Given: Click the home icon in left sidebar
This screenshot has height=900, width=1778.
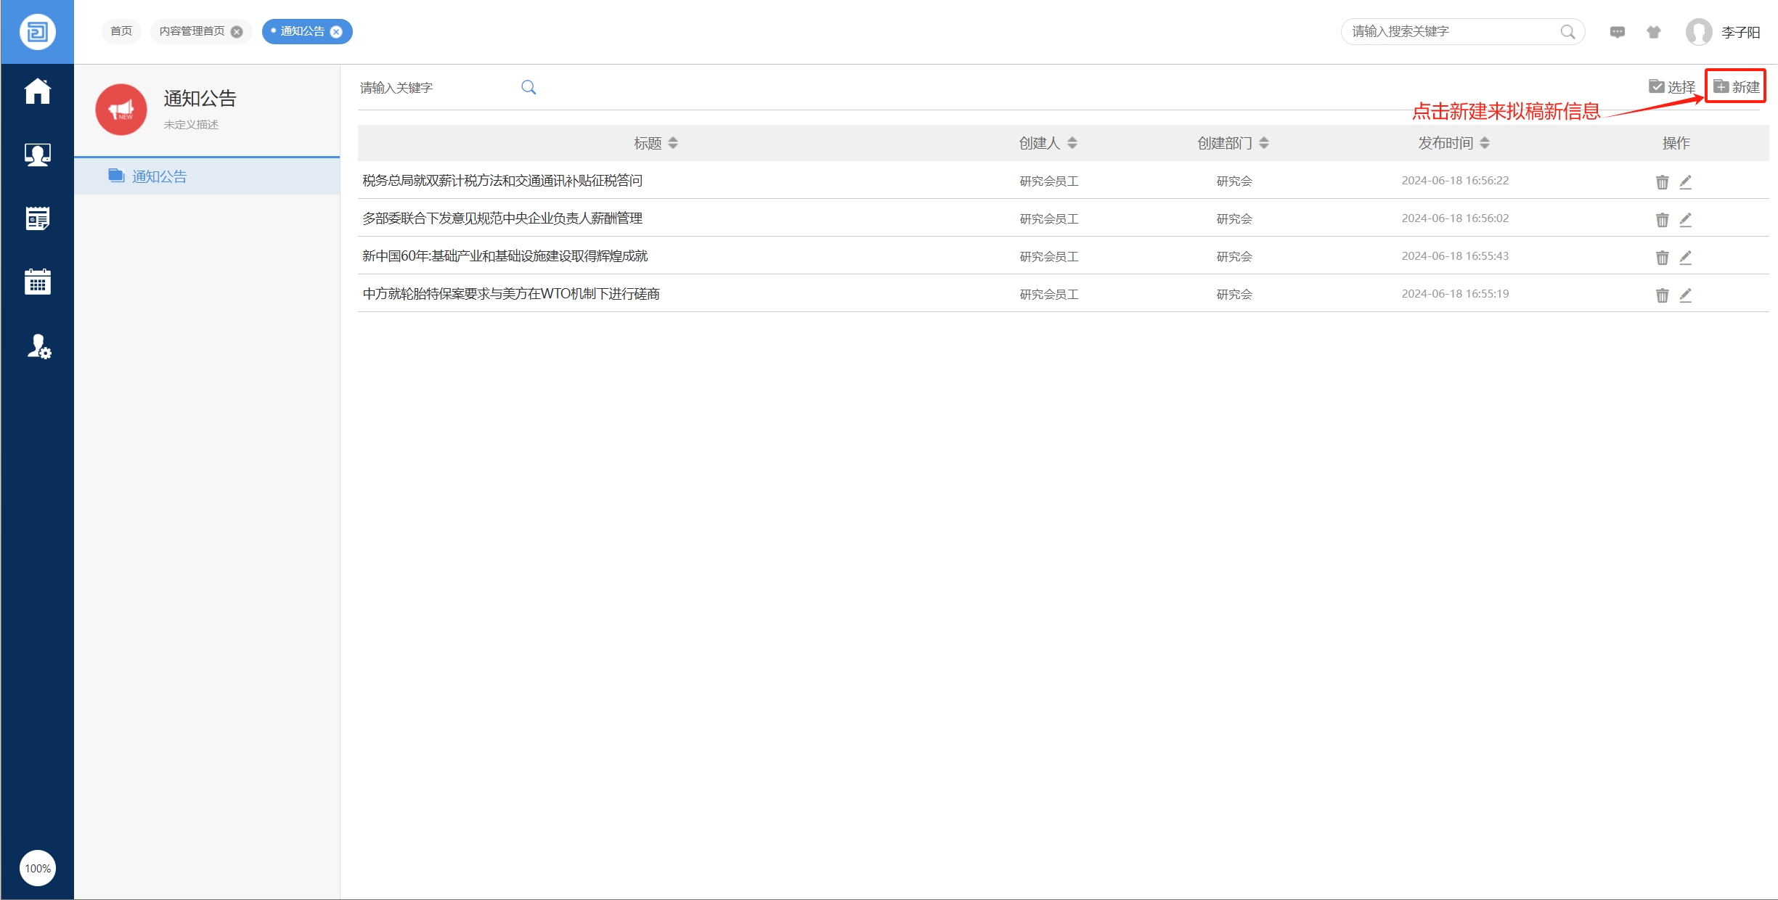Looking at the screenshot, I should 38,91.
